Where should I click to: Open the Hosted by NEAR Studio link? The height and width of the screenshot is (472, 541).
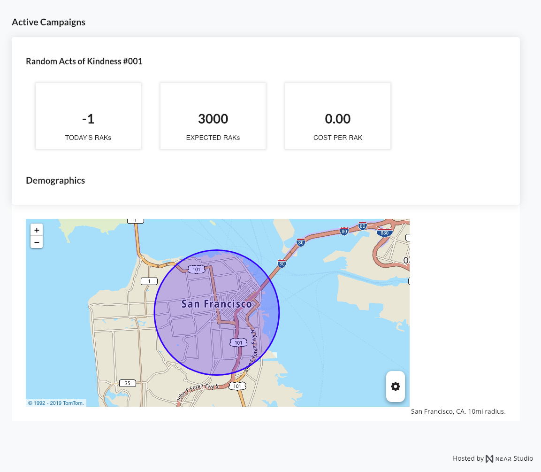tap(493, 458)
